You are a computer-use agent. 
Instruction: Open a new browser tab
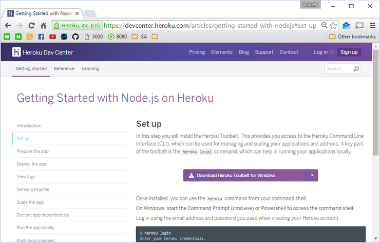pyautogui.click(x=90, y=13)
